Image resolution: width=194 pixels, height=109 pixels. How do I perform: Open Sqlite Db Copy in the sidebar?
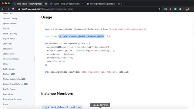(x=10, y=34)
